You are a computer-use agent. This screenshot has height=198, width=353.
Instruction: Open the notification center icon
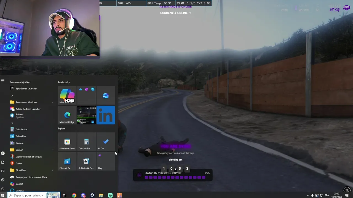tap(347, 195)
